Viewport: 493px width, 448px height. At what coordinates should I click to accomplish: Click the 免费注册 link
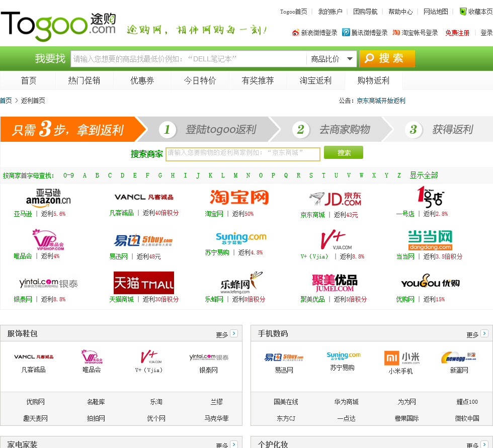tap(457, 33)
